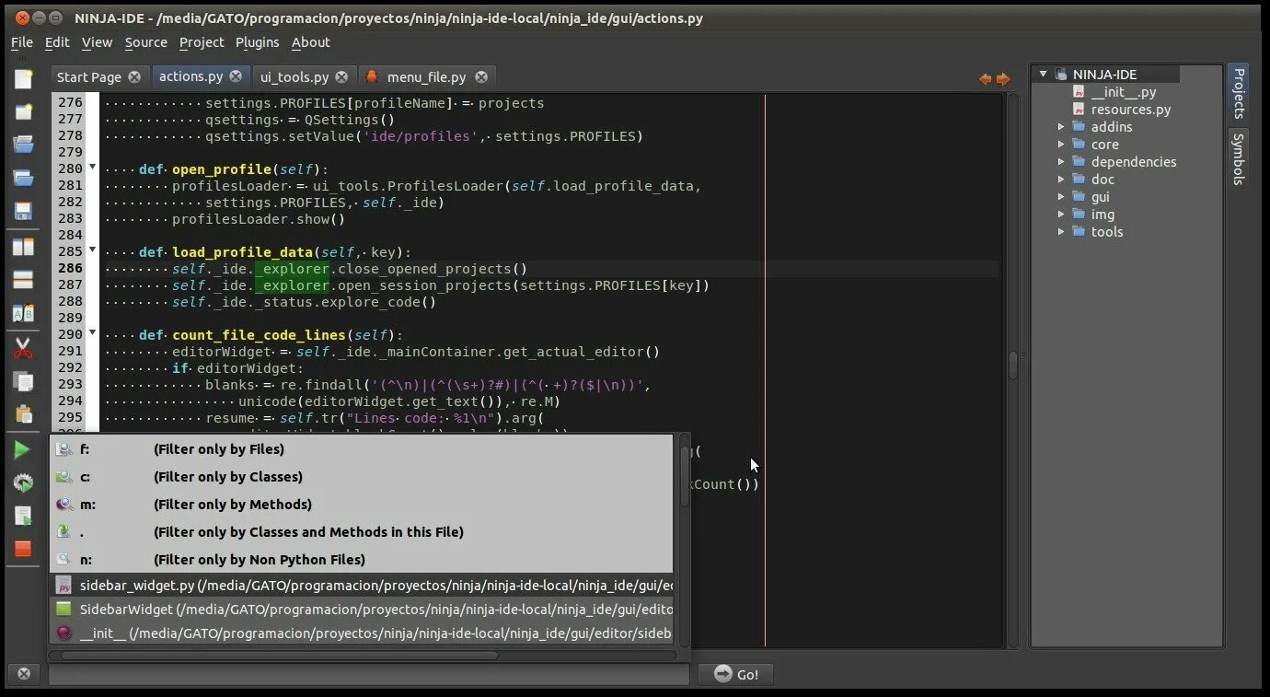Click the split editor horizontally icon
Image resolution: width=1270 pixels, height=697 pixels.
click(x=23, y=280)
